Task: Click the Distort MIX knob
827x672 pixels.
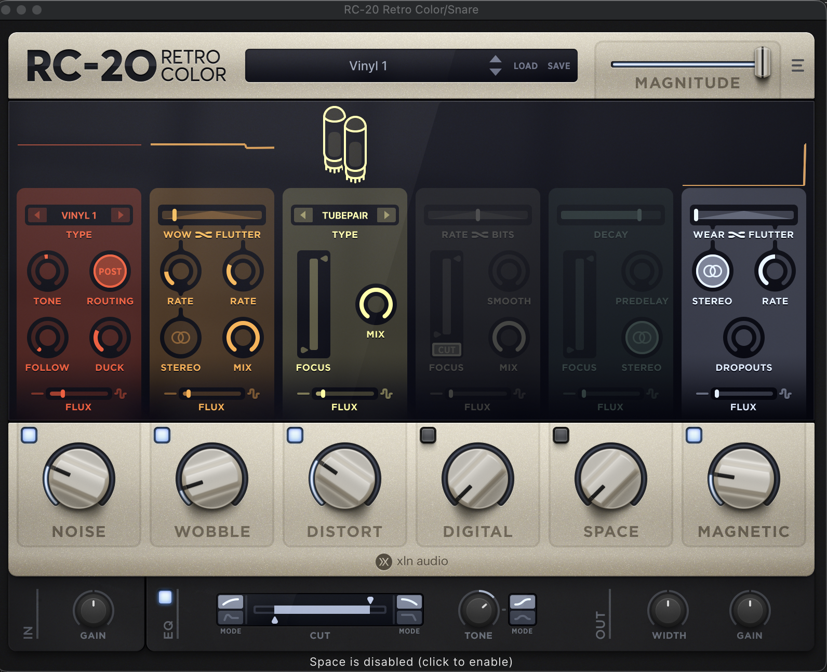Action: (376, 304)
